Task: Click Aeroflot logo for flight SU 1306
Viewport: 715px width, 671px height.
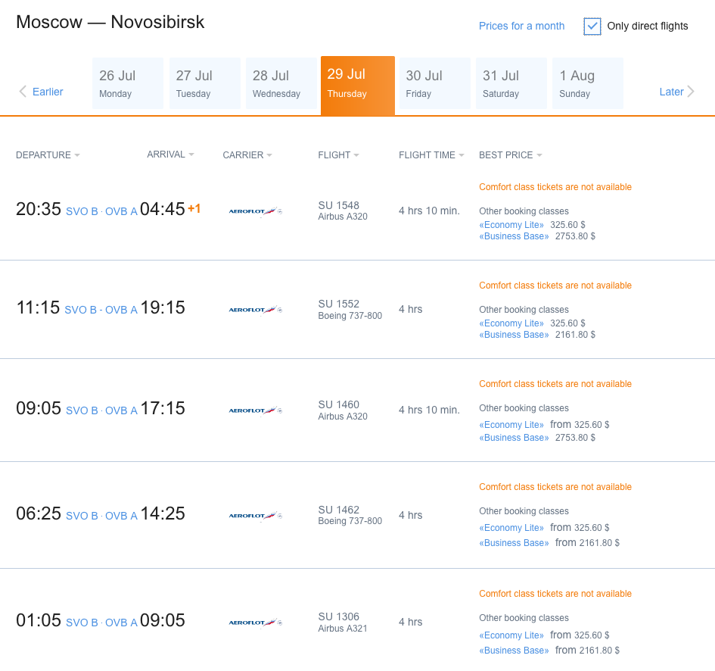Action: pos(256,623)
